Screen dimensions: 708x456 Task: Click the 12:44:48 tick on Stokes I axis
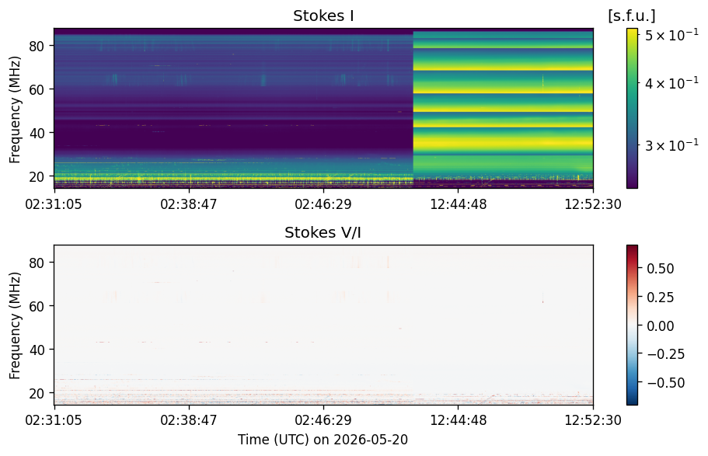(459, 204)
